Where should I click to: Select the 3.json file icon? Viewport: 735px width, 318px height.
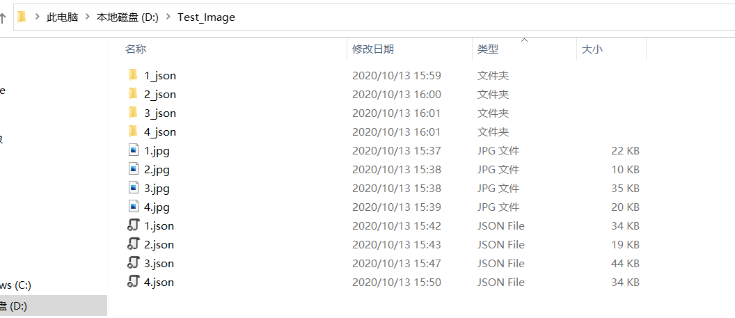[x=134, y=263]
